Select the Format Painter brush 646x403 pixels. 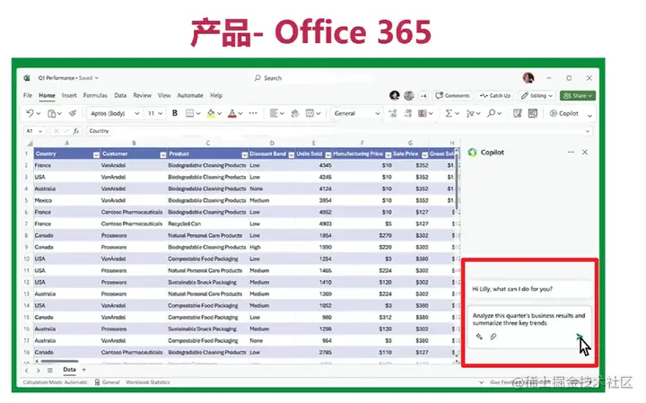[73, 113]
